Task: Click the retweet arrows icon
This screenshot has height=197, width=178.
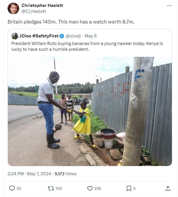Action: [x=51, y=188]
